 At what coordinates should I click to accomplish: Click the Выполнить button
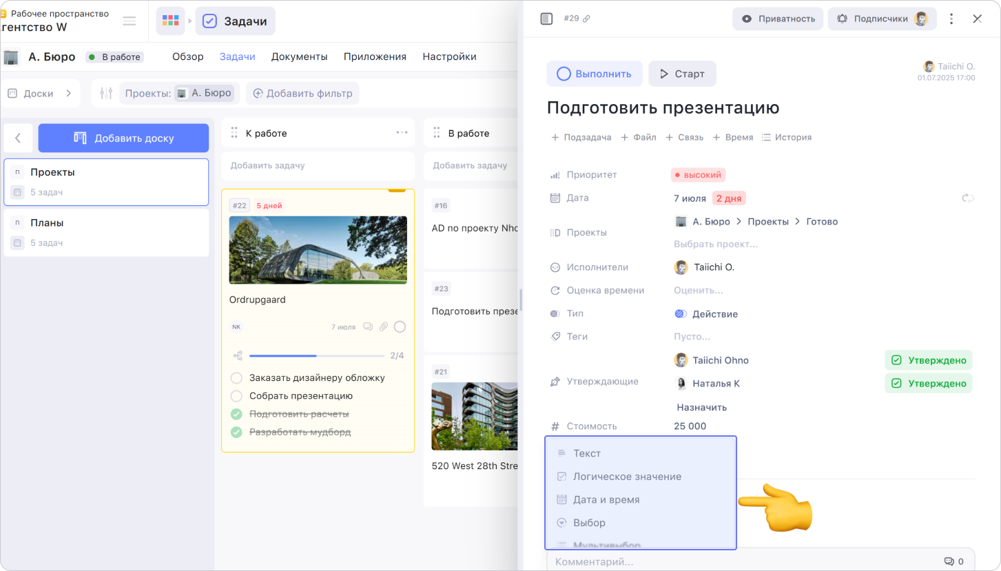tap(595, 74)
